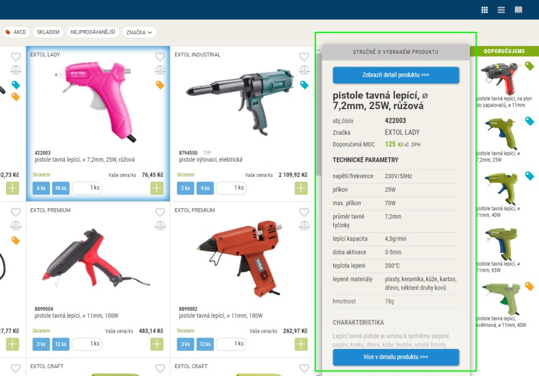Image resolution: width=539 pixels, height=376 pixels.
Task: Click the orange tag beside the květinová glue gun
Action: tap(529, 285)
